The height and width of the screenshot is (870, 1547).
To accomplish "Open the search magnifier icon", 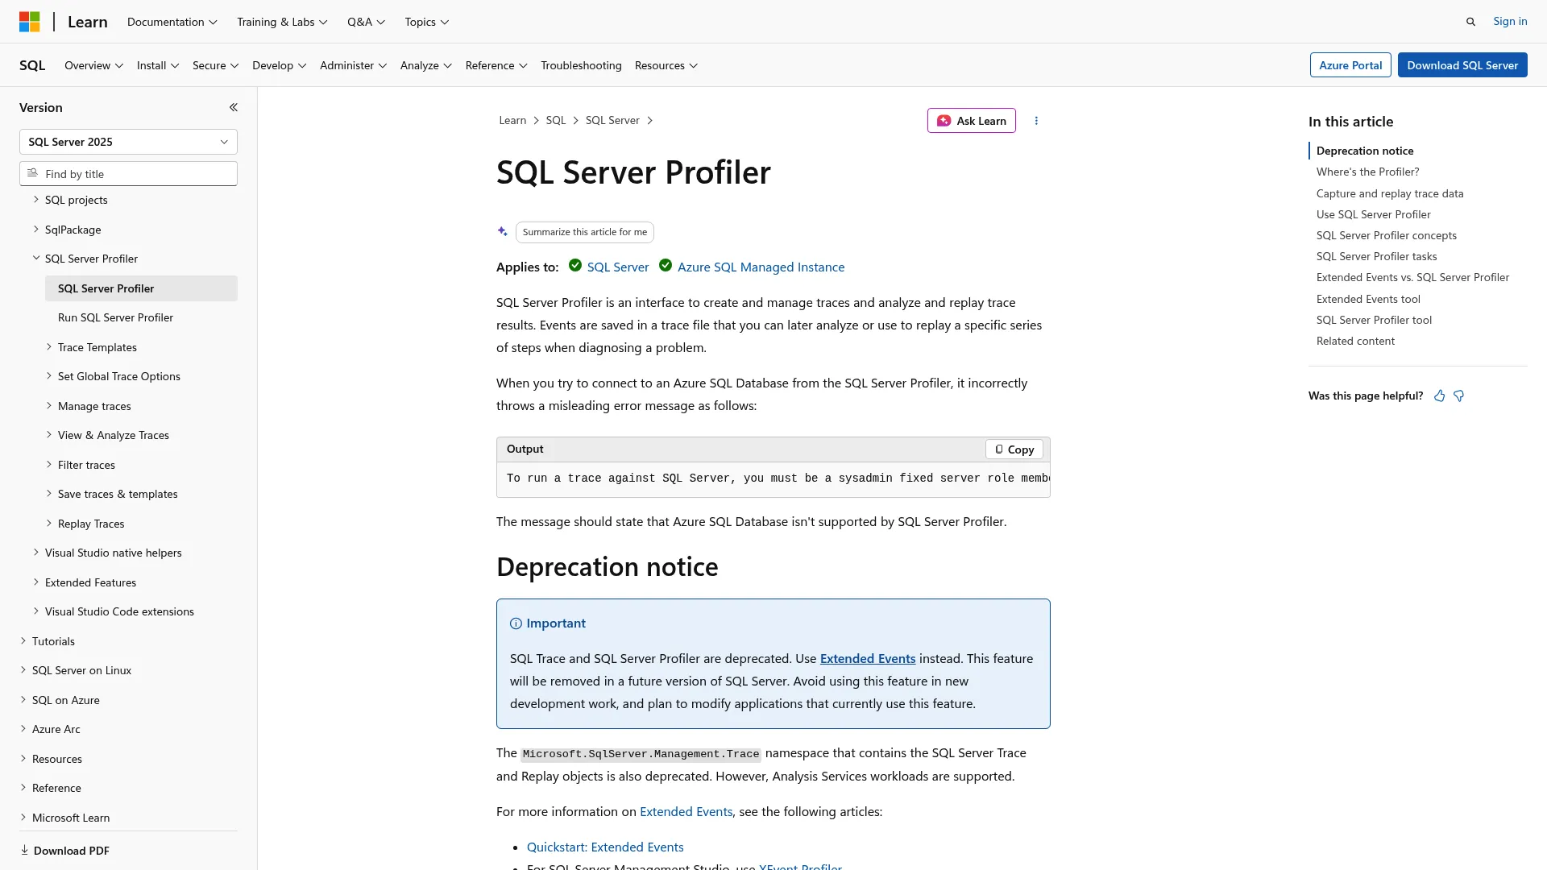I will pyautogui.click(x=1470, y=22).
